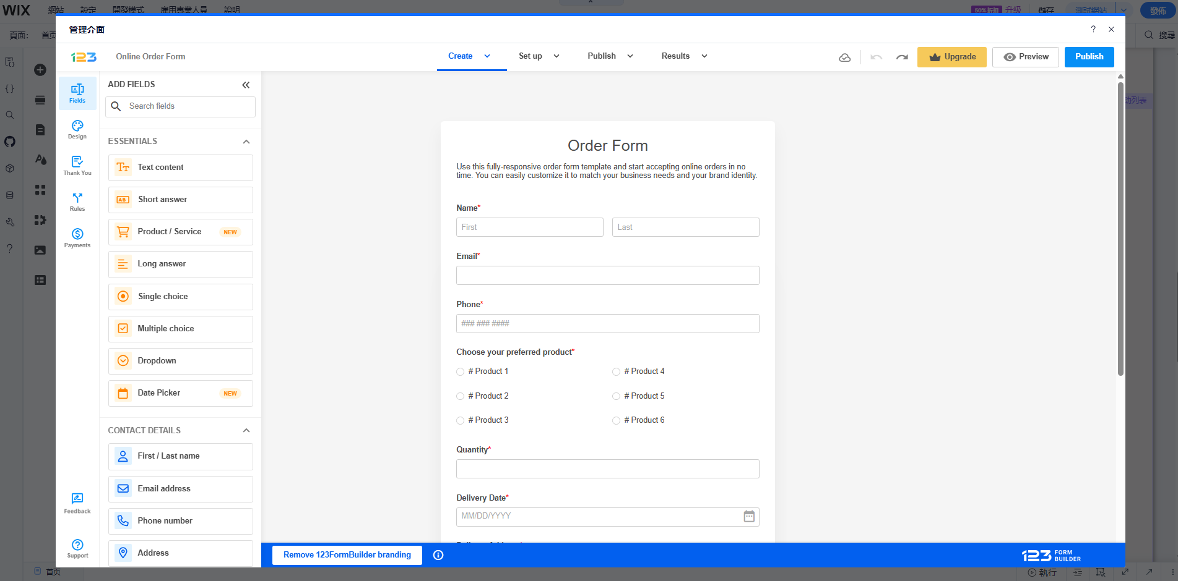Click the yellow Upgrade button
Image resolution: width=1178 pixels, height=581 pixels.
[x=951, y=57]
